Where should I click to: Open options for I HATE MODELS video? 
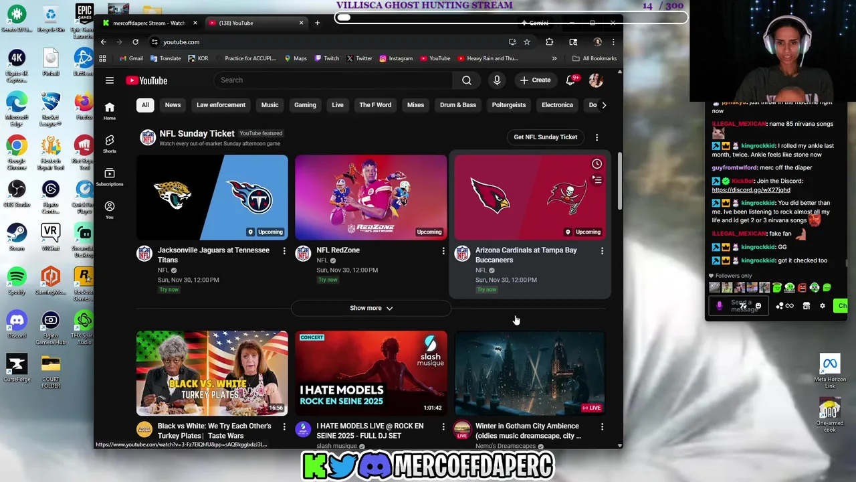pos(443,426)
